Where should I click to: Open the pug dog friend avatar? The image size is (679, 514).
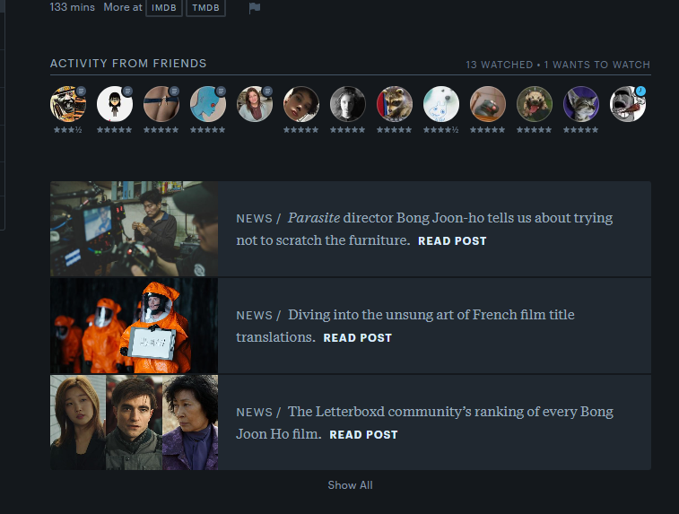[x=535, y=104]
